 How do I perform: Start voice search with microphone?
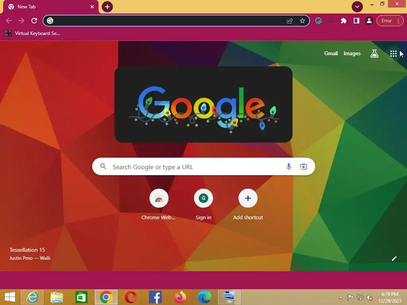pos(289,166)
